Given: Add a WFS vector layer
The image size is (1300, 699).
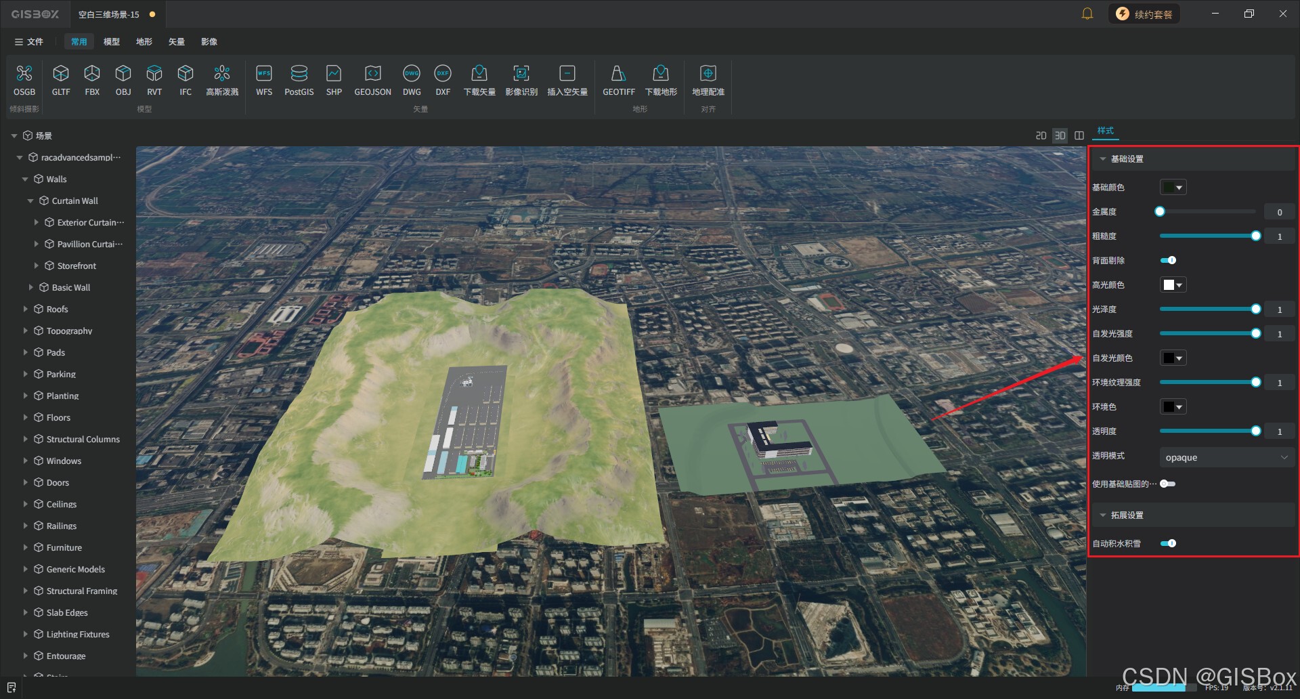Looking at the screenshot, I should 264,80.
